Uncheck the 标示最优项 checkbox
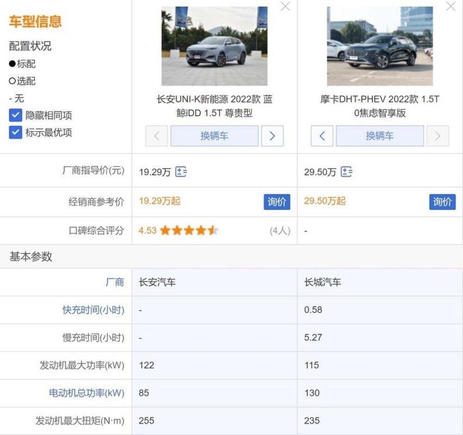Screen dimensions: 463x435 click(x=15, y=132)
